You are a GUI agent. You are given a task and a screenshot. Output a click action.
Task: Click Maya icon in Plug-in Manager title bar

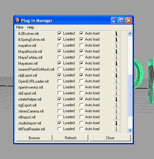tap(18, 20)
